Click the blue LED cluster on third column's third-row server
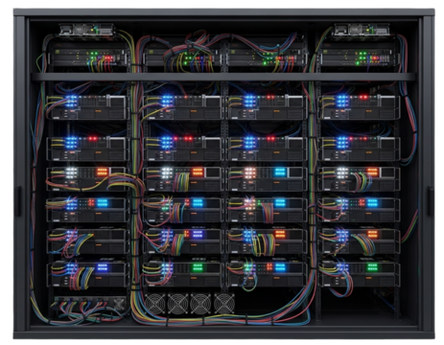This screenshot has width=444, height=345. click(249, 142)
